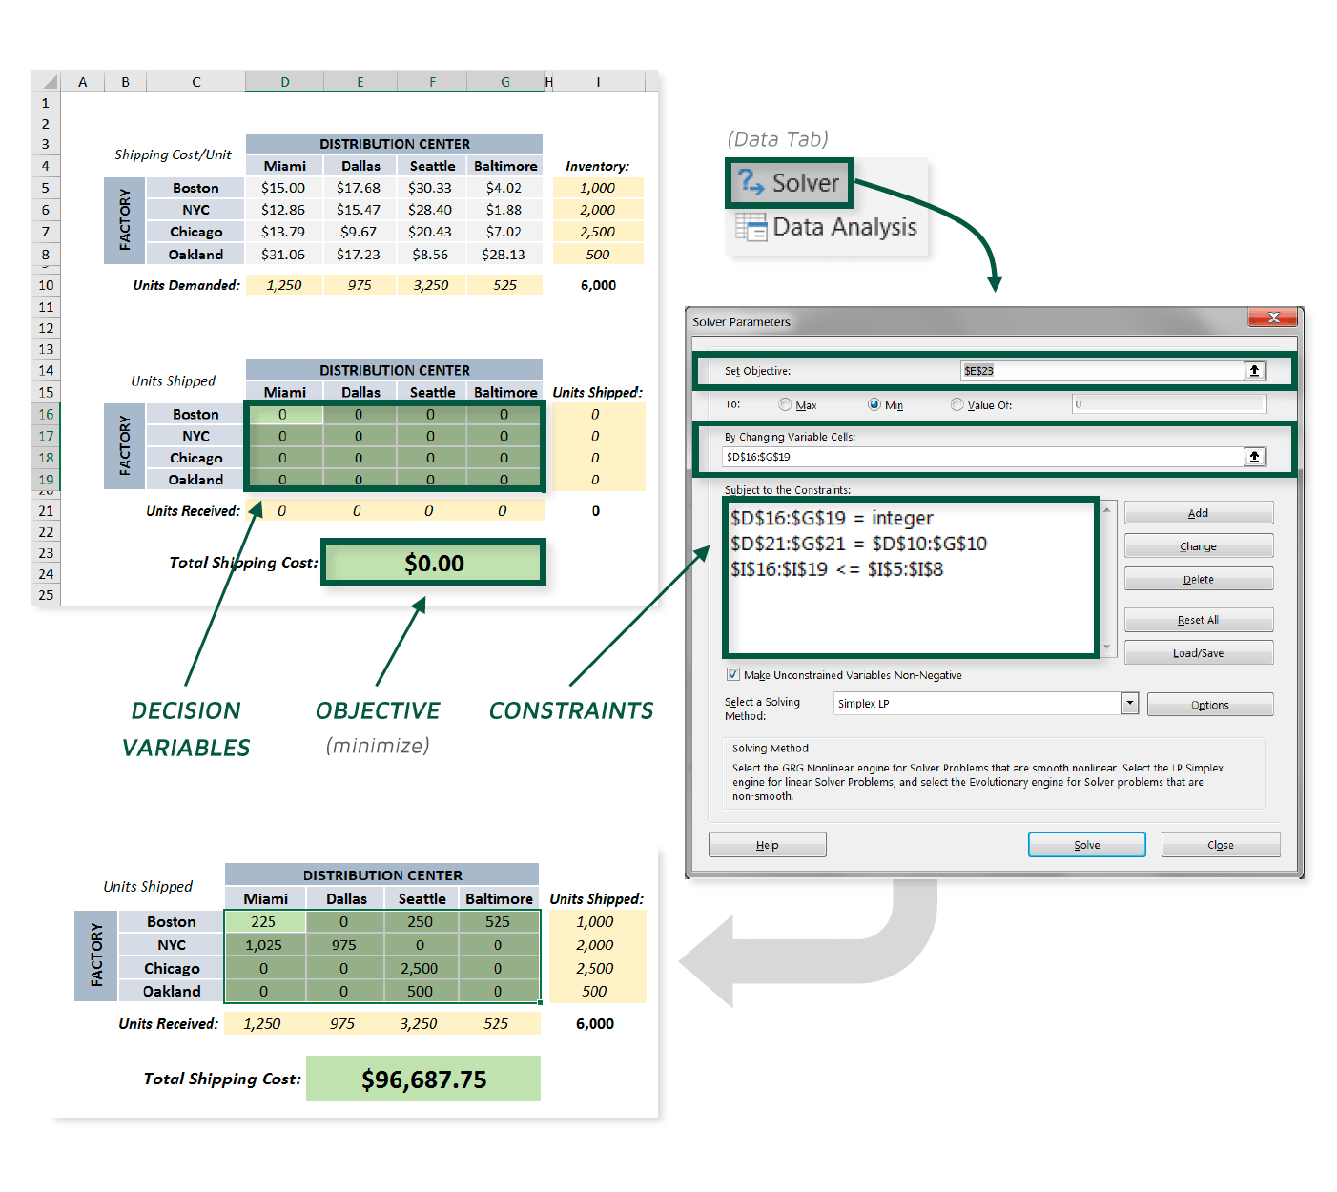Click the Load/Save button
The image size is (1337, 1192).
coord(1199,653)
